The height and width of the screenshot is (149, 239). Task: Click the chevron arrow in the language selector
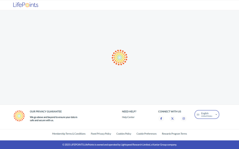pyautogui.click(x=216, y=114)
